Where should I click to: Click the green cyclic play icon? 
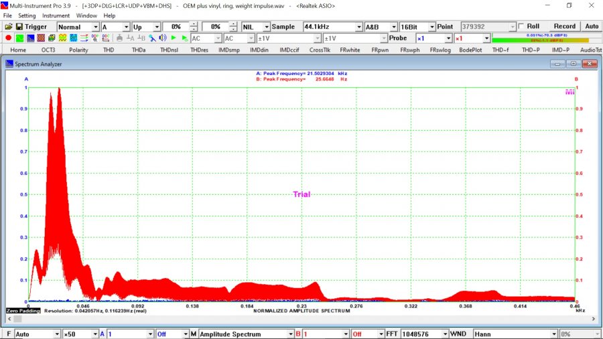[185, 38]
